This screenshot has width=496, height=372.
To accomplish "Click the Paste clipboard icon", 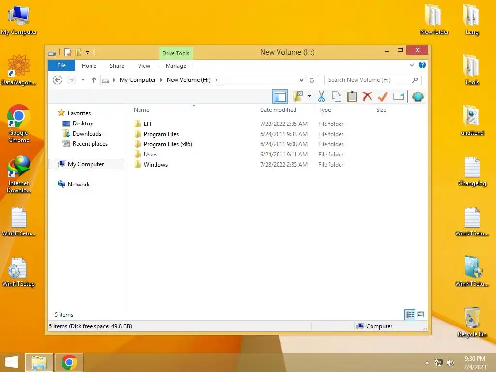I will point(352,96).
